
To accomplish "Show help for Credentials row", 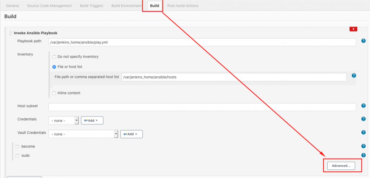I will pyautogui.click(x=363, y=119).
